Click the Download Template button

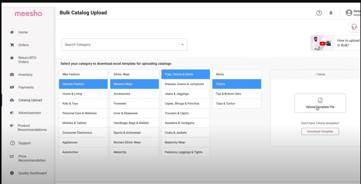coord(320,131)
